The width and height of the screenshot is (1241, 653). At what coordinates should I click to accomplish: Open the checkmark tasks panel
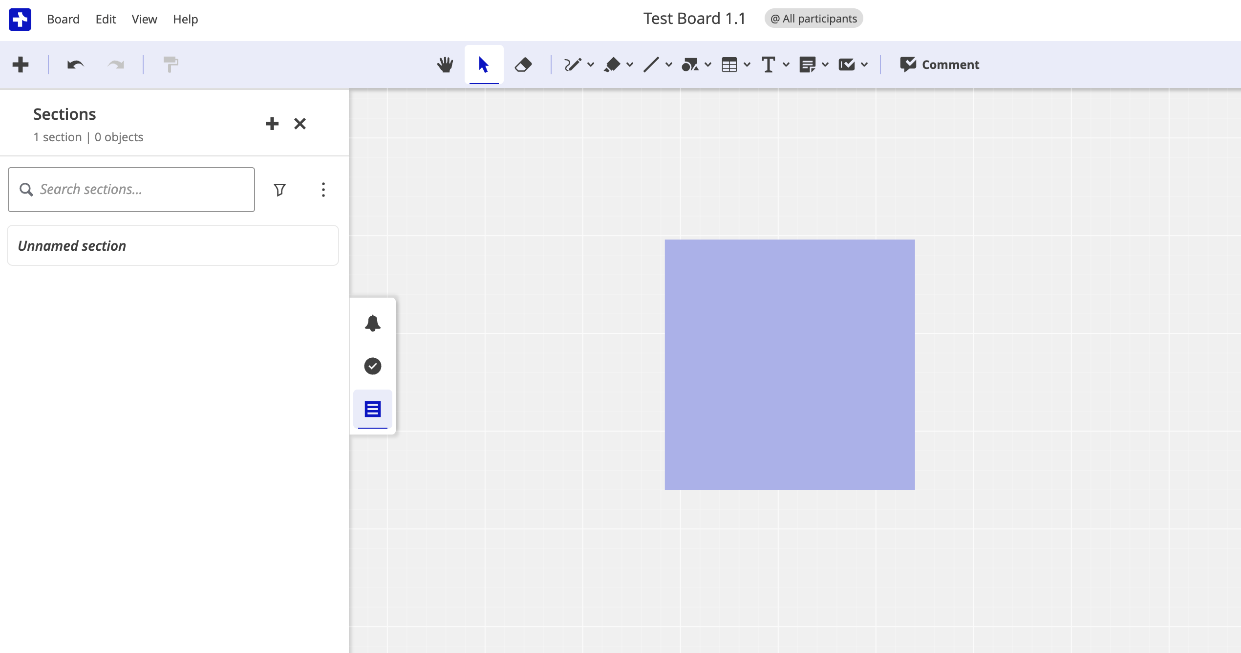pyautogui.click(x=373, y=366)
